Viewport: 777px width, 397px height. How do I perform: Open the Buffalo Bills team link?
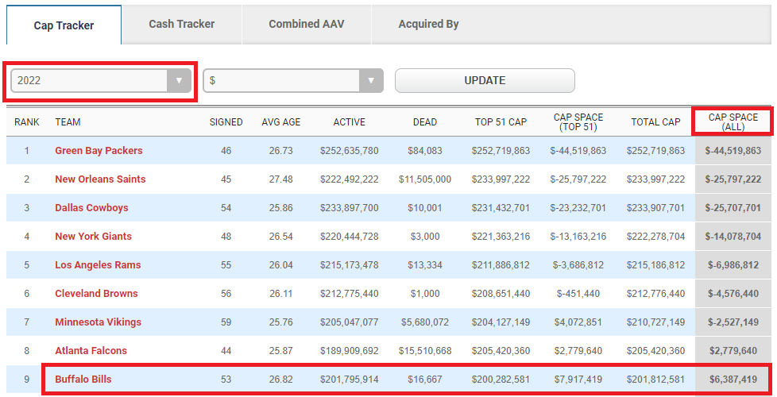coord(83,380)
